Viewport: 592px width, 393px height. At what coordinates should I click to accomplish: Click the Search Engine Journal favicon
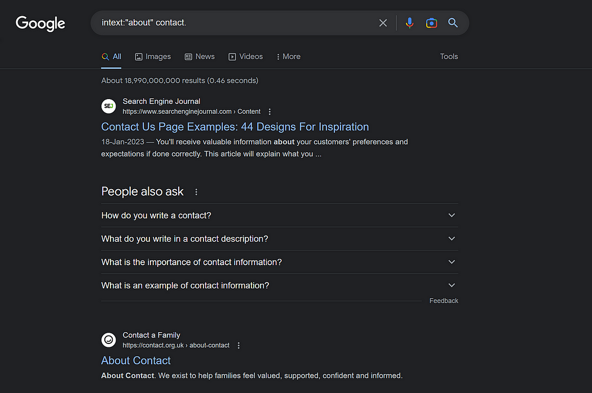point(109,106)
